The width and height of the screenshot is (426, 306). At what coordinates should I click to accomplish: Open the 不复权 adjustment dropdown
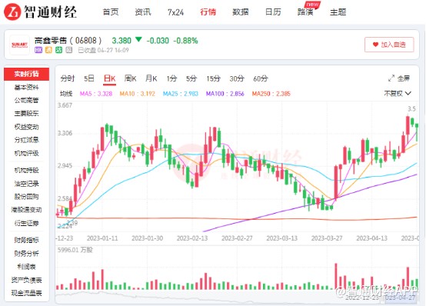[x=398, y=94]
